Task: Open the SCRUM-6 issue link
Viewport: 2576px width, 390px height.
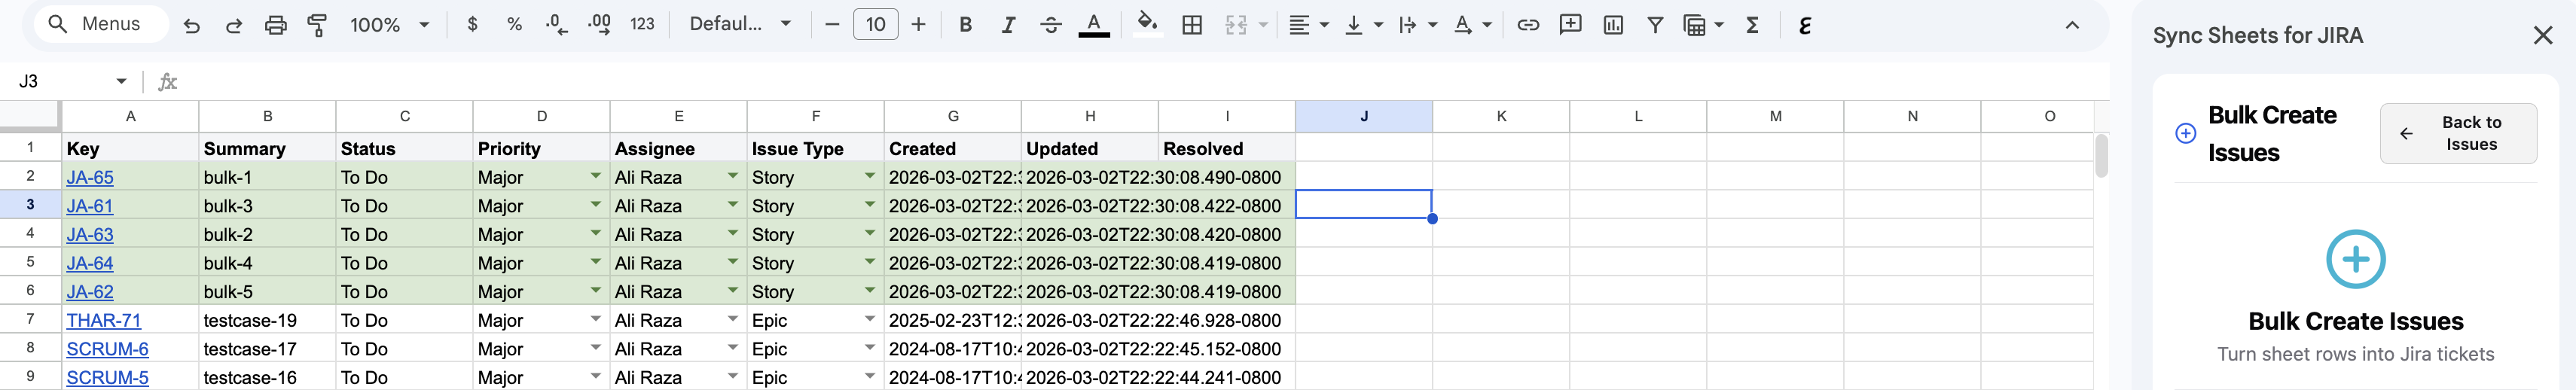Action: tap(107, 349)
